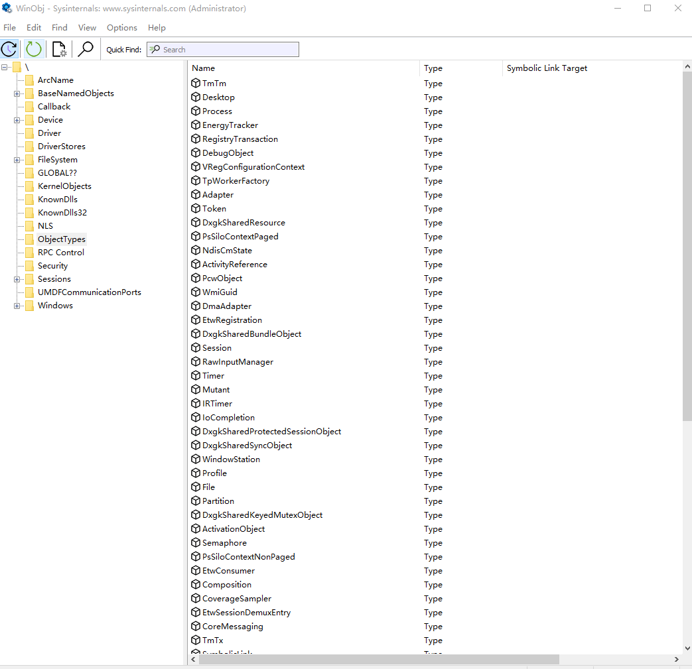692x669 pixels.
Task: Select the KnownDlls32 tree item
Action: tap(62, 213)
